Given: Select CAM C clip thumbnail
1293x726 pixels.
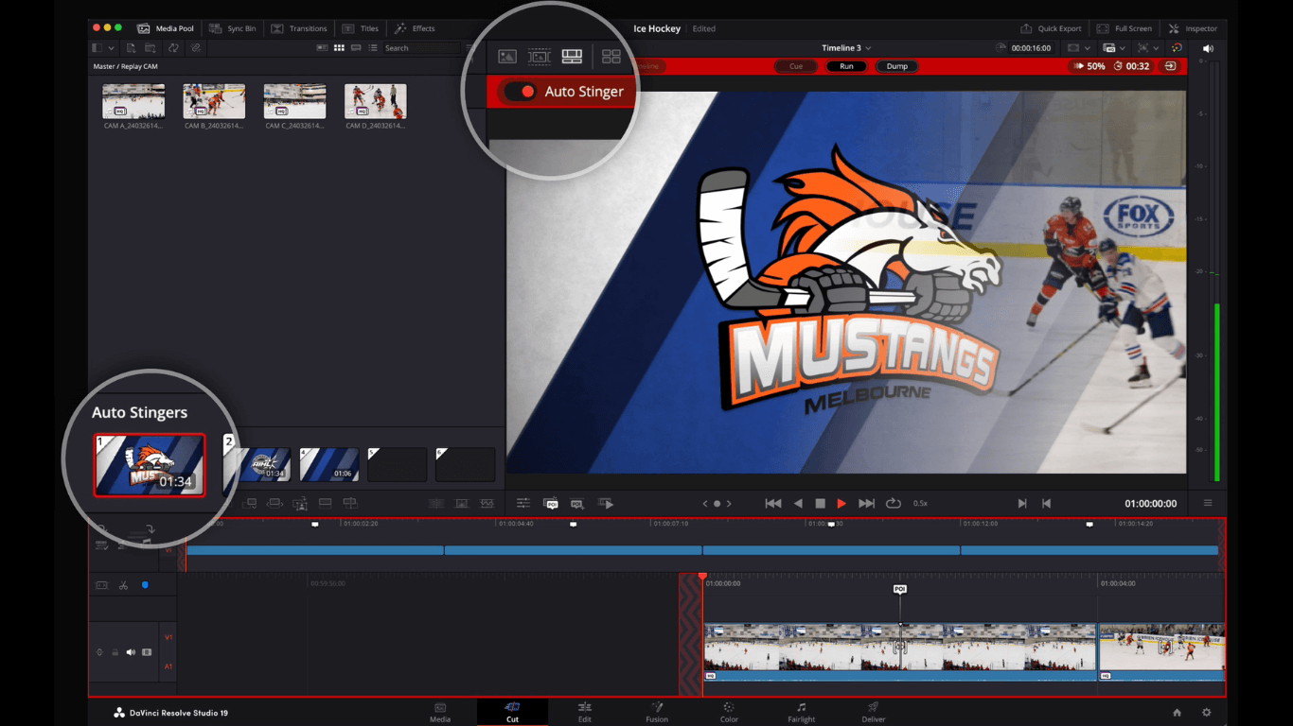Looking at the screenshot, I should pos(294,101).
